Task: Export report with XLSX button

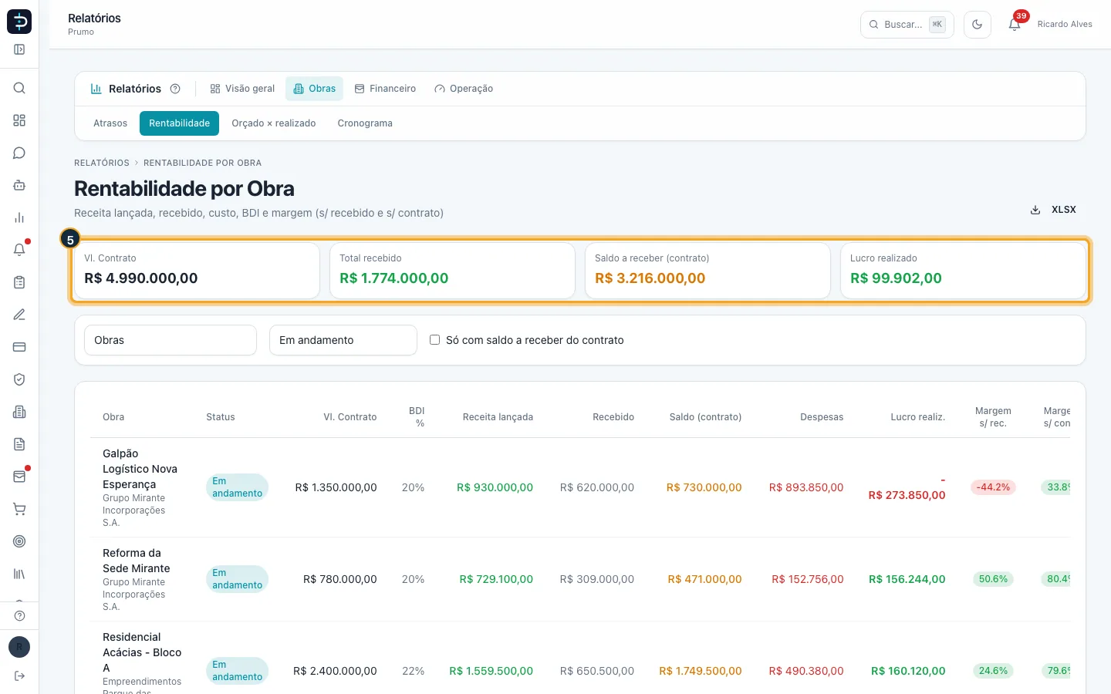Action: point(1054,210)
